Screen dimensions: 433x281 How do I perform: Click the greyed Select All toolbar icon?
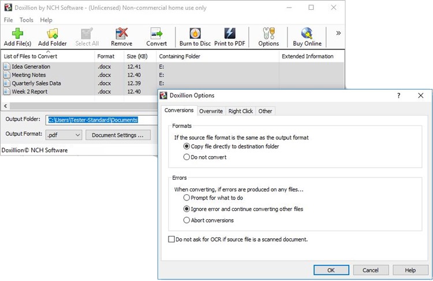coord(87,33)
